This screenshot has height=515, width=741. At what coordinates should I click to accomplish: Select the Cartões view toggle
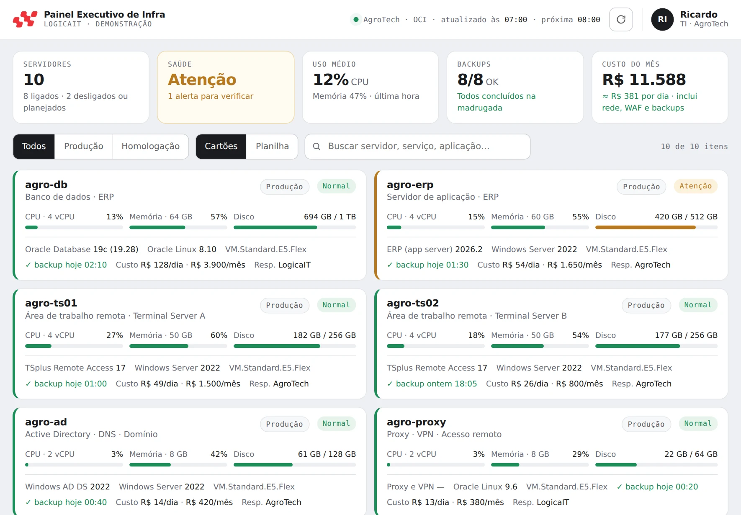(221, 146)
